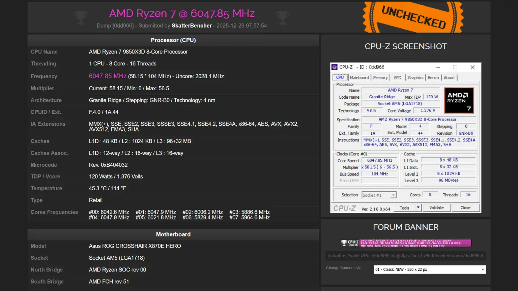Click the Threads count 16 field
The height and width of the screenshot is (291, 518).
[468, 195]
